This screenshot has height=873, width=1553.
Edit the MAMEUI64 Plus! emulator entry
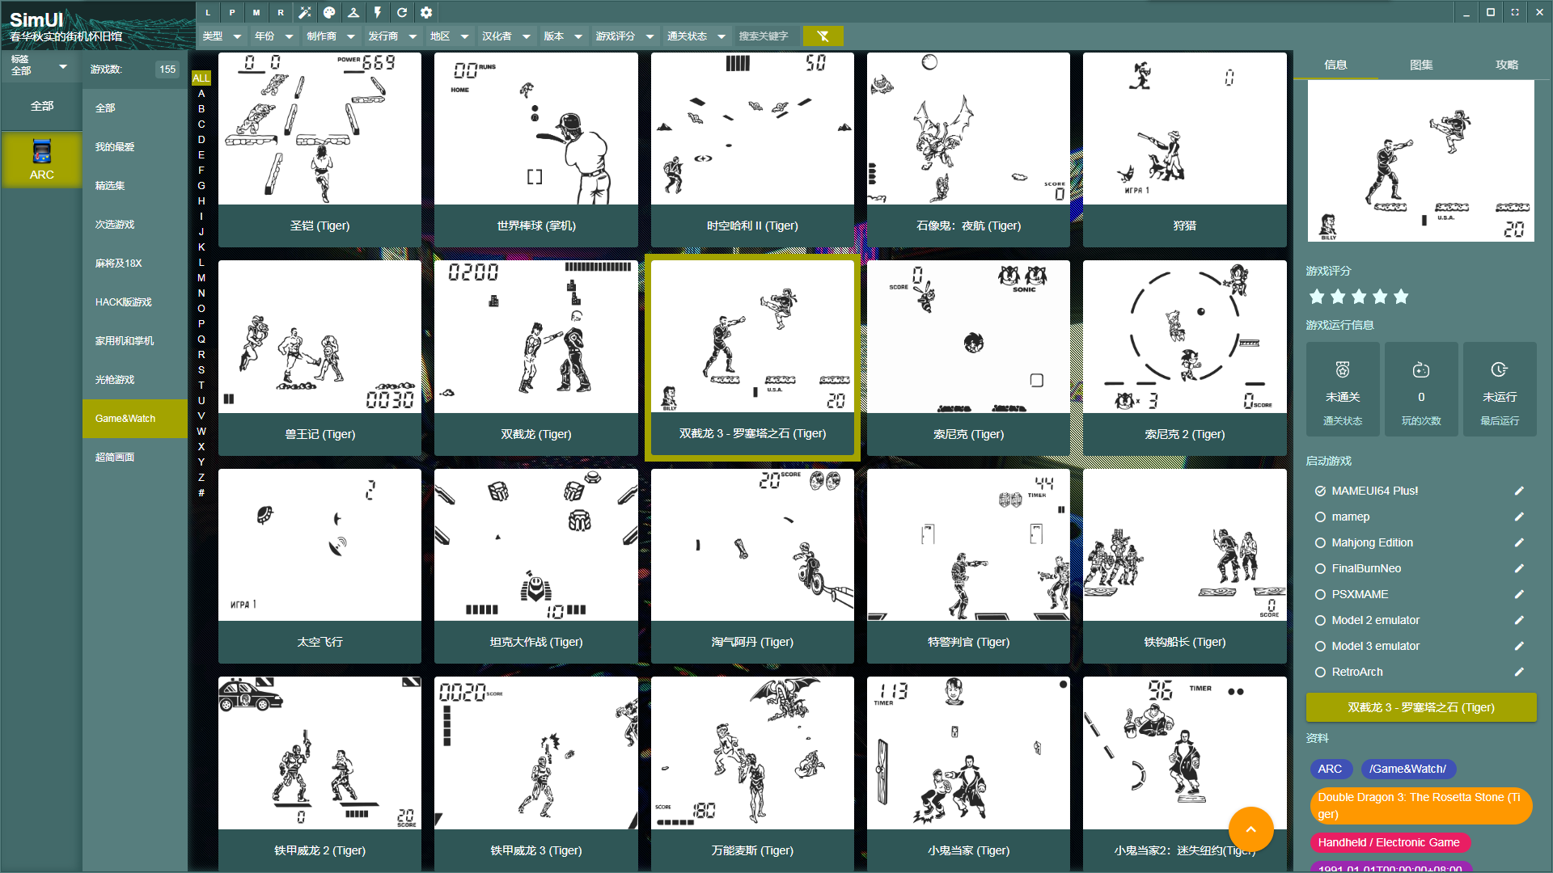[x=1519, y=491]
